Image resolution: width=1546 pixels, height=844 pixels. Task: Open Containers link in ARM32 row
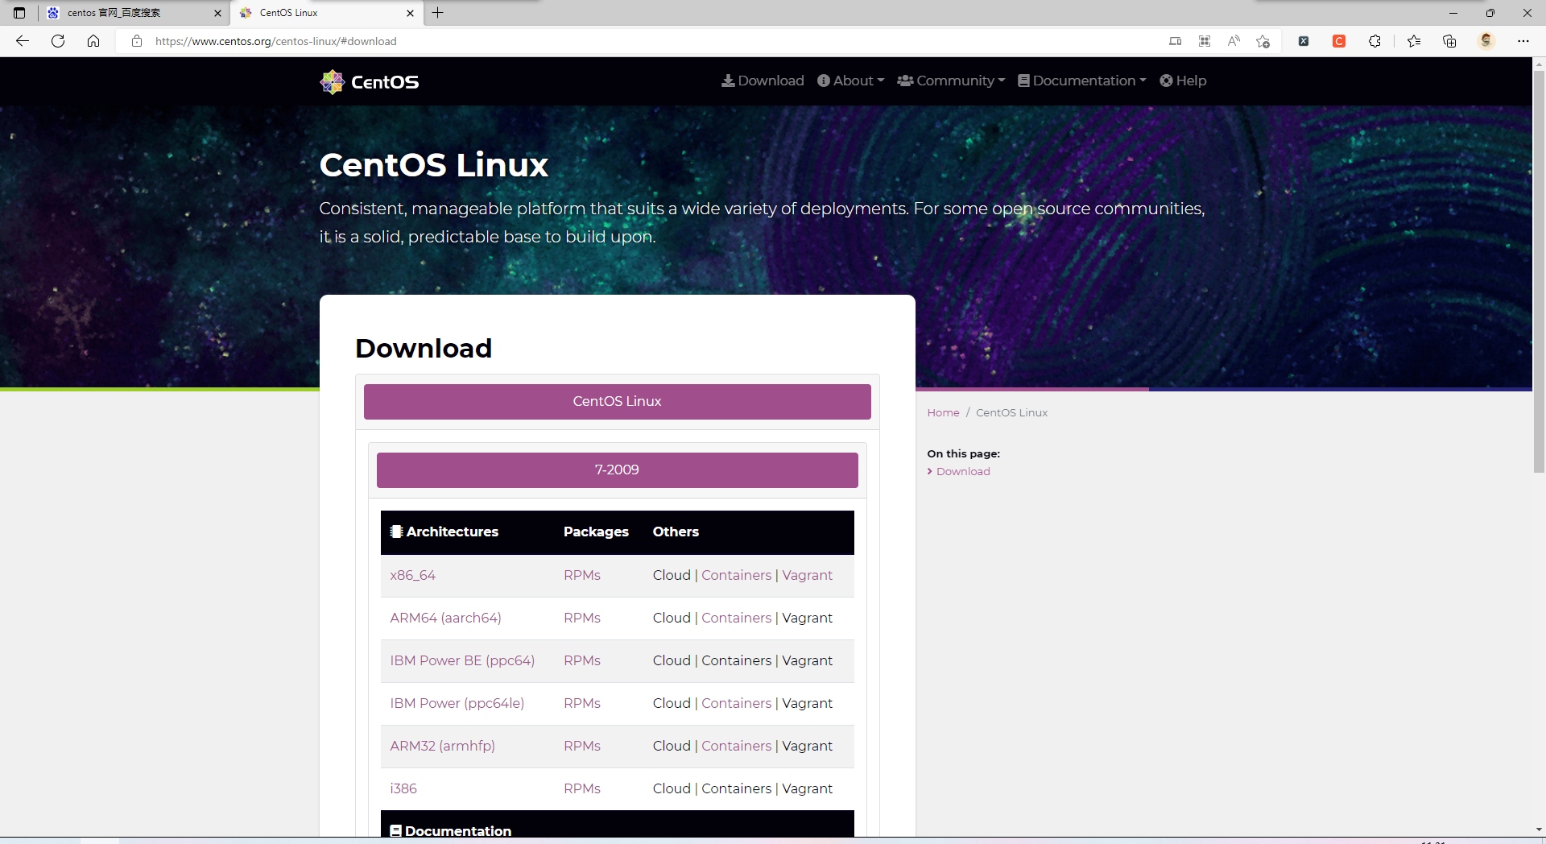pyautogui.click(x=736, y=746)
